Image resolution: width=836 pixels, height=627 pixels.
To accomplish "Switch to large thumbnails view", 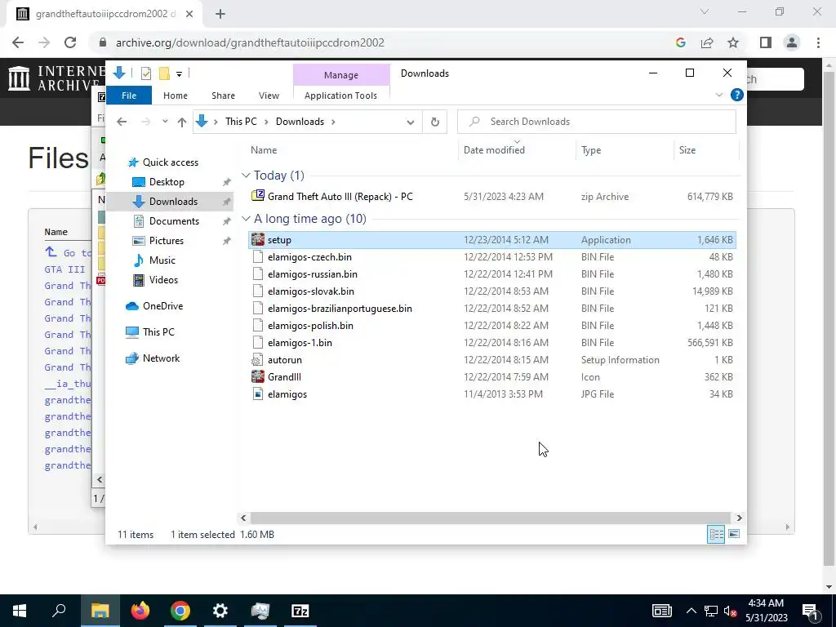I will (x=734, y=534).
